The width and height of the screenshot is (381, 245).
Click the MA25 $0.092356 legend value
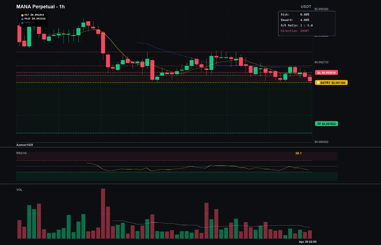pos(35,19)
